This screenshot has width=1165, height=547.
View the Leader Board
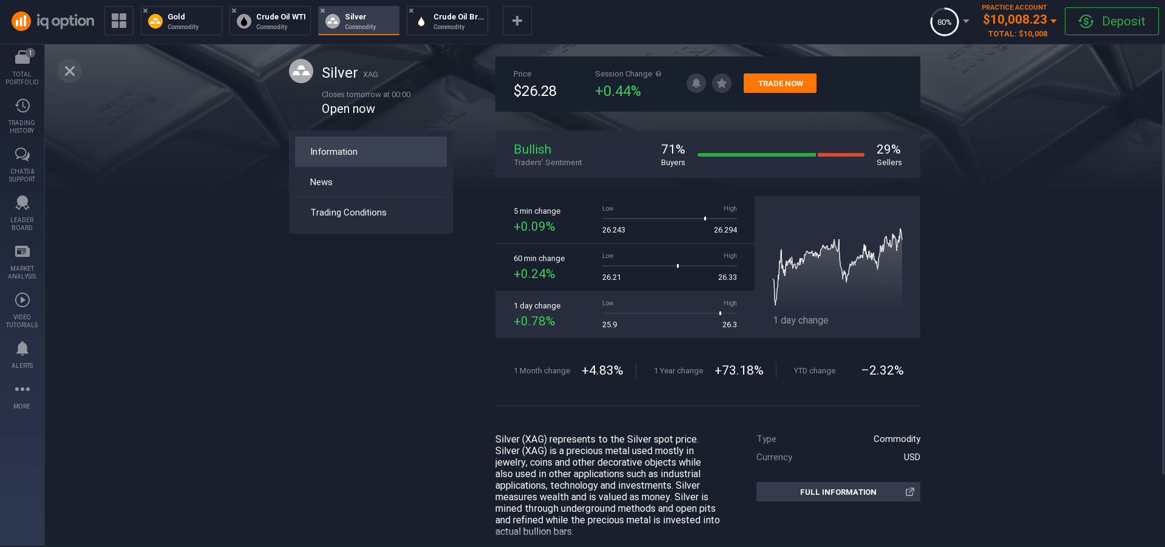22,211
